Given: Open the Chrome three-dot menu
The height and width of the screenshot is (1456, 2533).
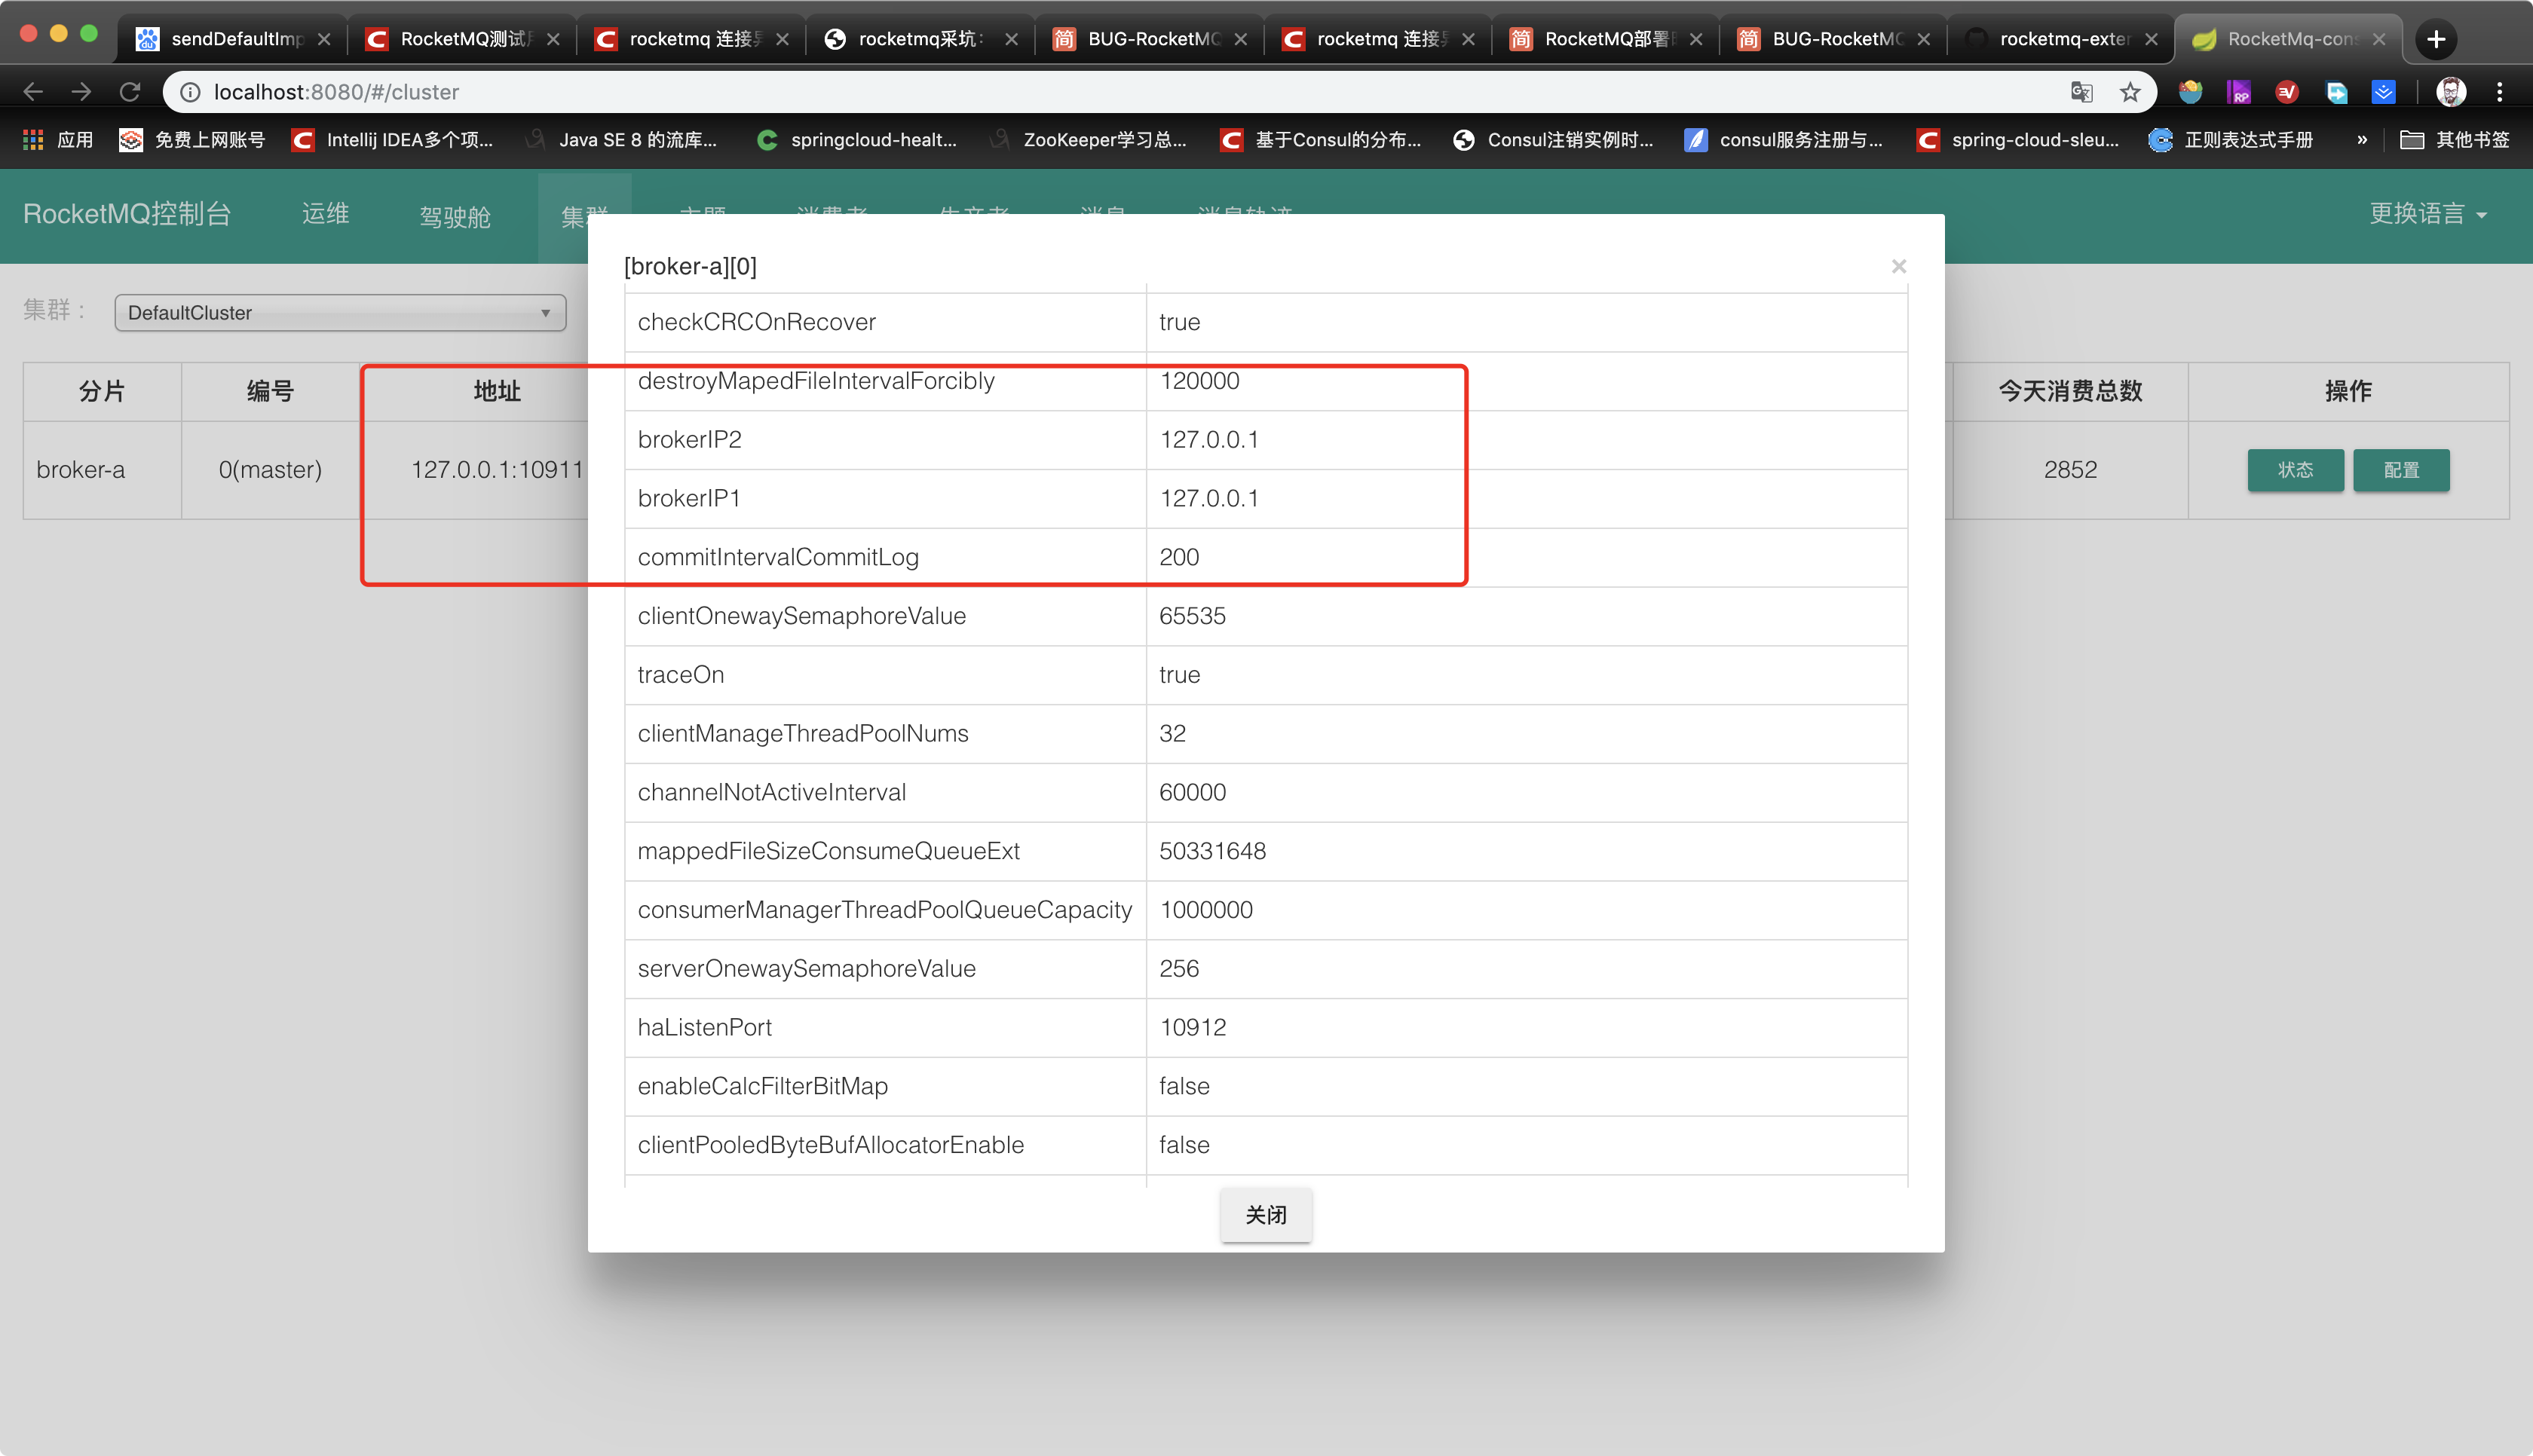Looking at the screenshot, I should [2499, 92].
